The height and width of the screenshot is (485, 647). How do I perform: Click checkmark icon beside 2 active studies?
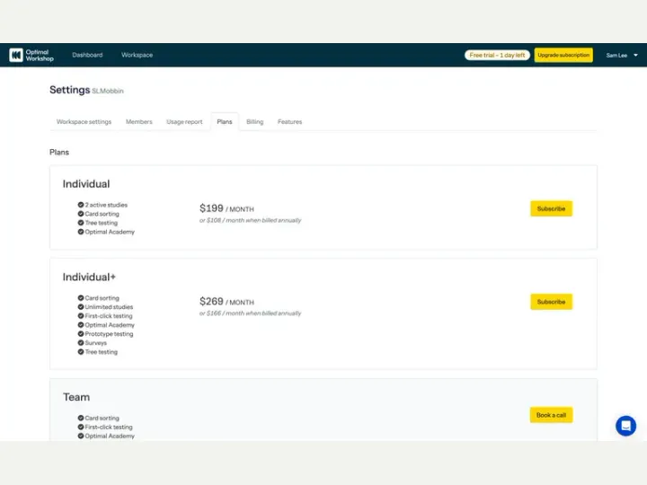coord(81,205)
